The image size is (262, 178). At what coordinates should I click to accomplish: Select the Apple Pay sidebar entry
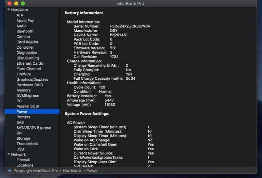click(25, 21)
